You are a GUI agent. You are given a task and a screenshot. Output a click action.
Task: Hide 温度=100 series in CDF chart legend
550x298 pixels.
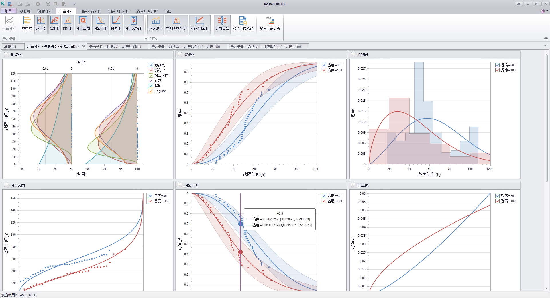[324, 70]
